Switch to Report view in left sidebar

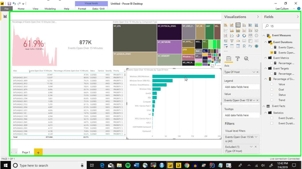[x=5, y=17]
